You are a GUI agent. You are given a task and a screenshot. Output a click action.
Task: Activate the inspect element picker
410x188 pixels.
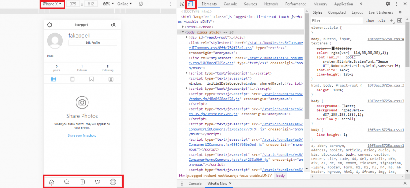point(182,4)
